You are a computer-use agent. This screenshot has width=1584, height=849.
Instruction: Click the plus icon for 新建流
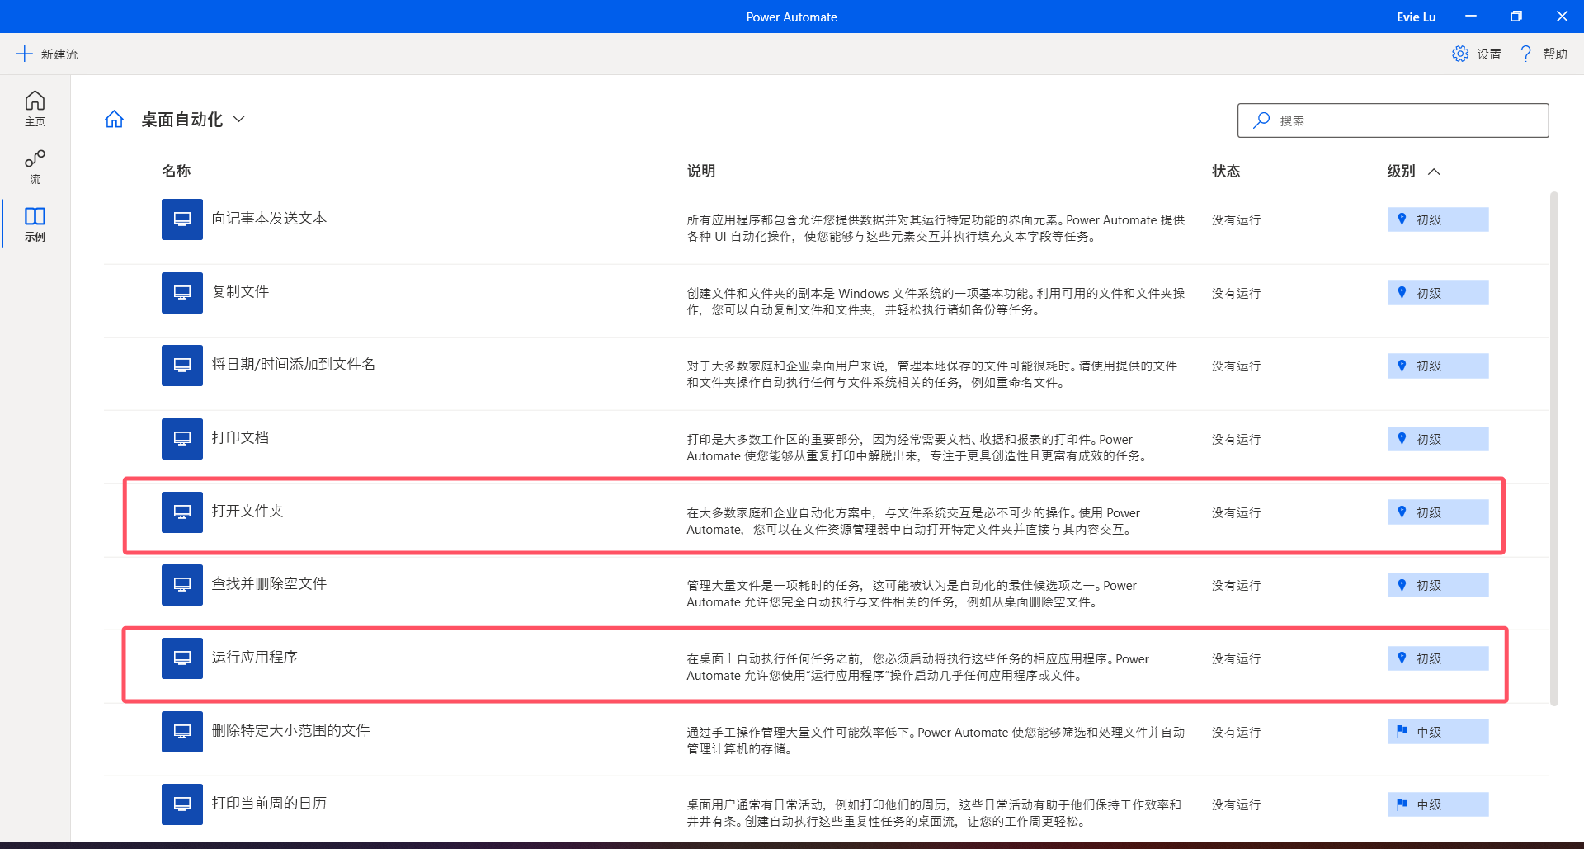coord(25,54)
